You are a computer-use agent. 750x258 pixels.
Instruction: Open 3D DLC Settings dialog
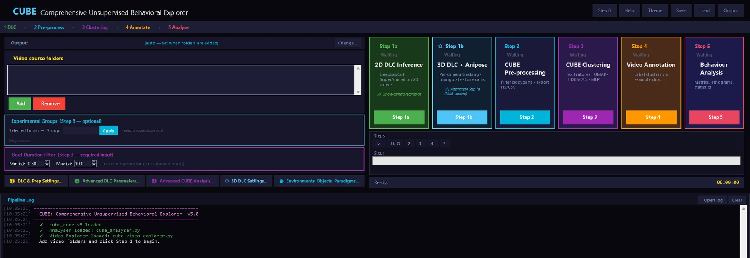click(247, 181)
